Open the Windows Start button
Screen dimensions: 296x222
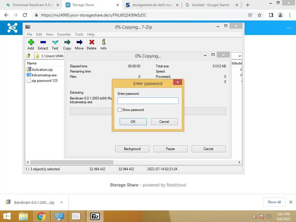click(x=7, y=216)
